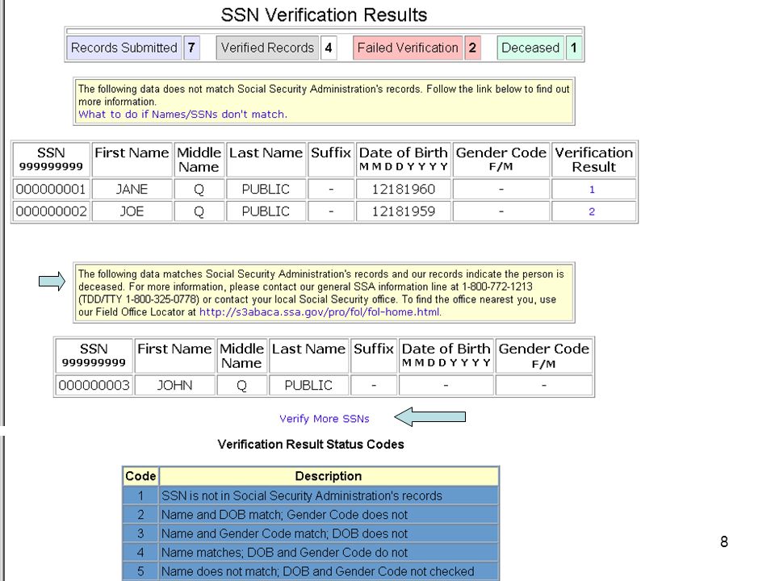Click the Verified Records label
This screenshot has width=775, height=581.
tap(267, 48)
